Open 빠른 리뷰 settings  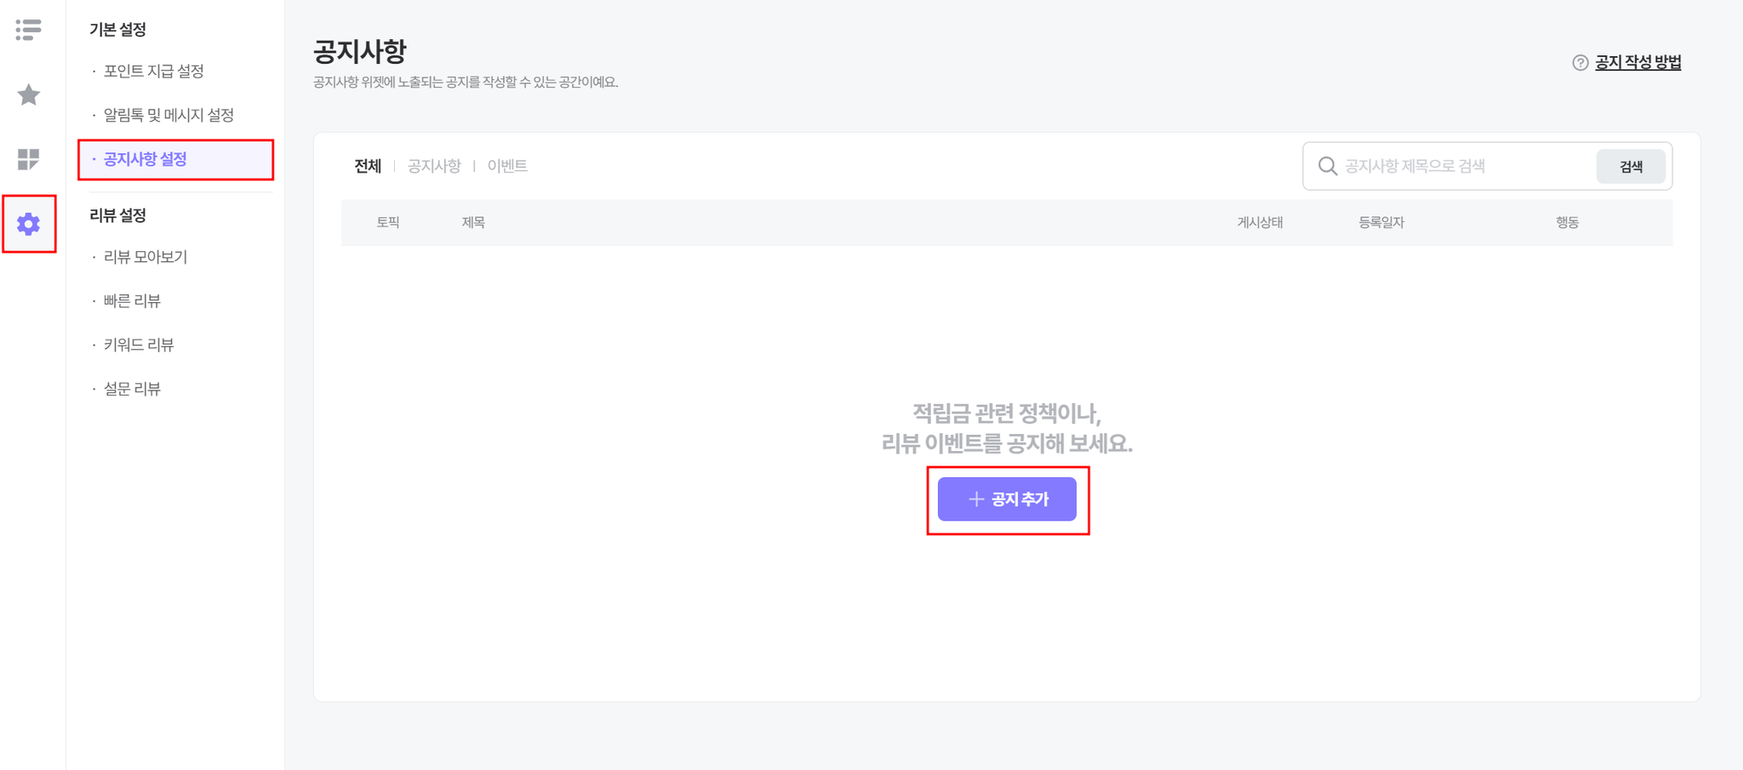pyautogui.click(x=132, y=300)
